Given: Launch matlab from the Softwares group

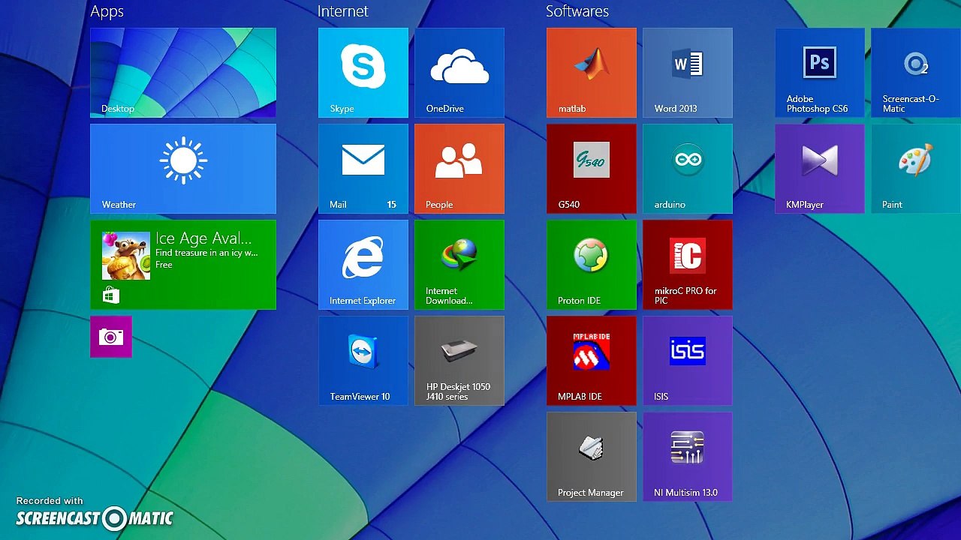Looking at the screenshot, I should point(592,73).
